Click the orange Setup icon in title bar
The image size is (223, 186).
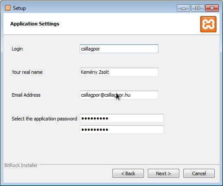click(x=8, y=8)
